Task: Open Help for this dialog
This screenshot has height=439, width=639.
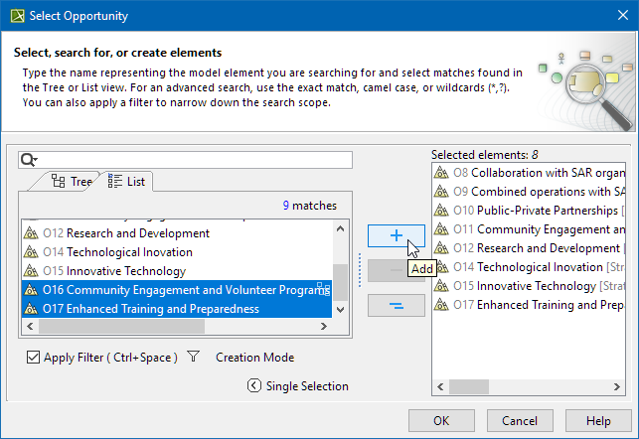Action: (x=597, y=420)
